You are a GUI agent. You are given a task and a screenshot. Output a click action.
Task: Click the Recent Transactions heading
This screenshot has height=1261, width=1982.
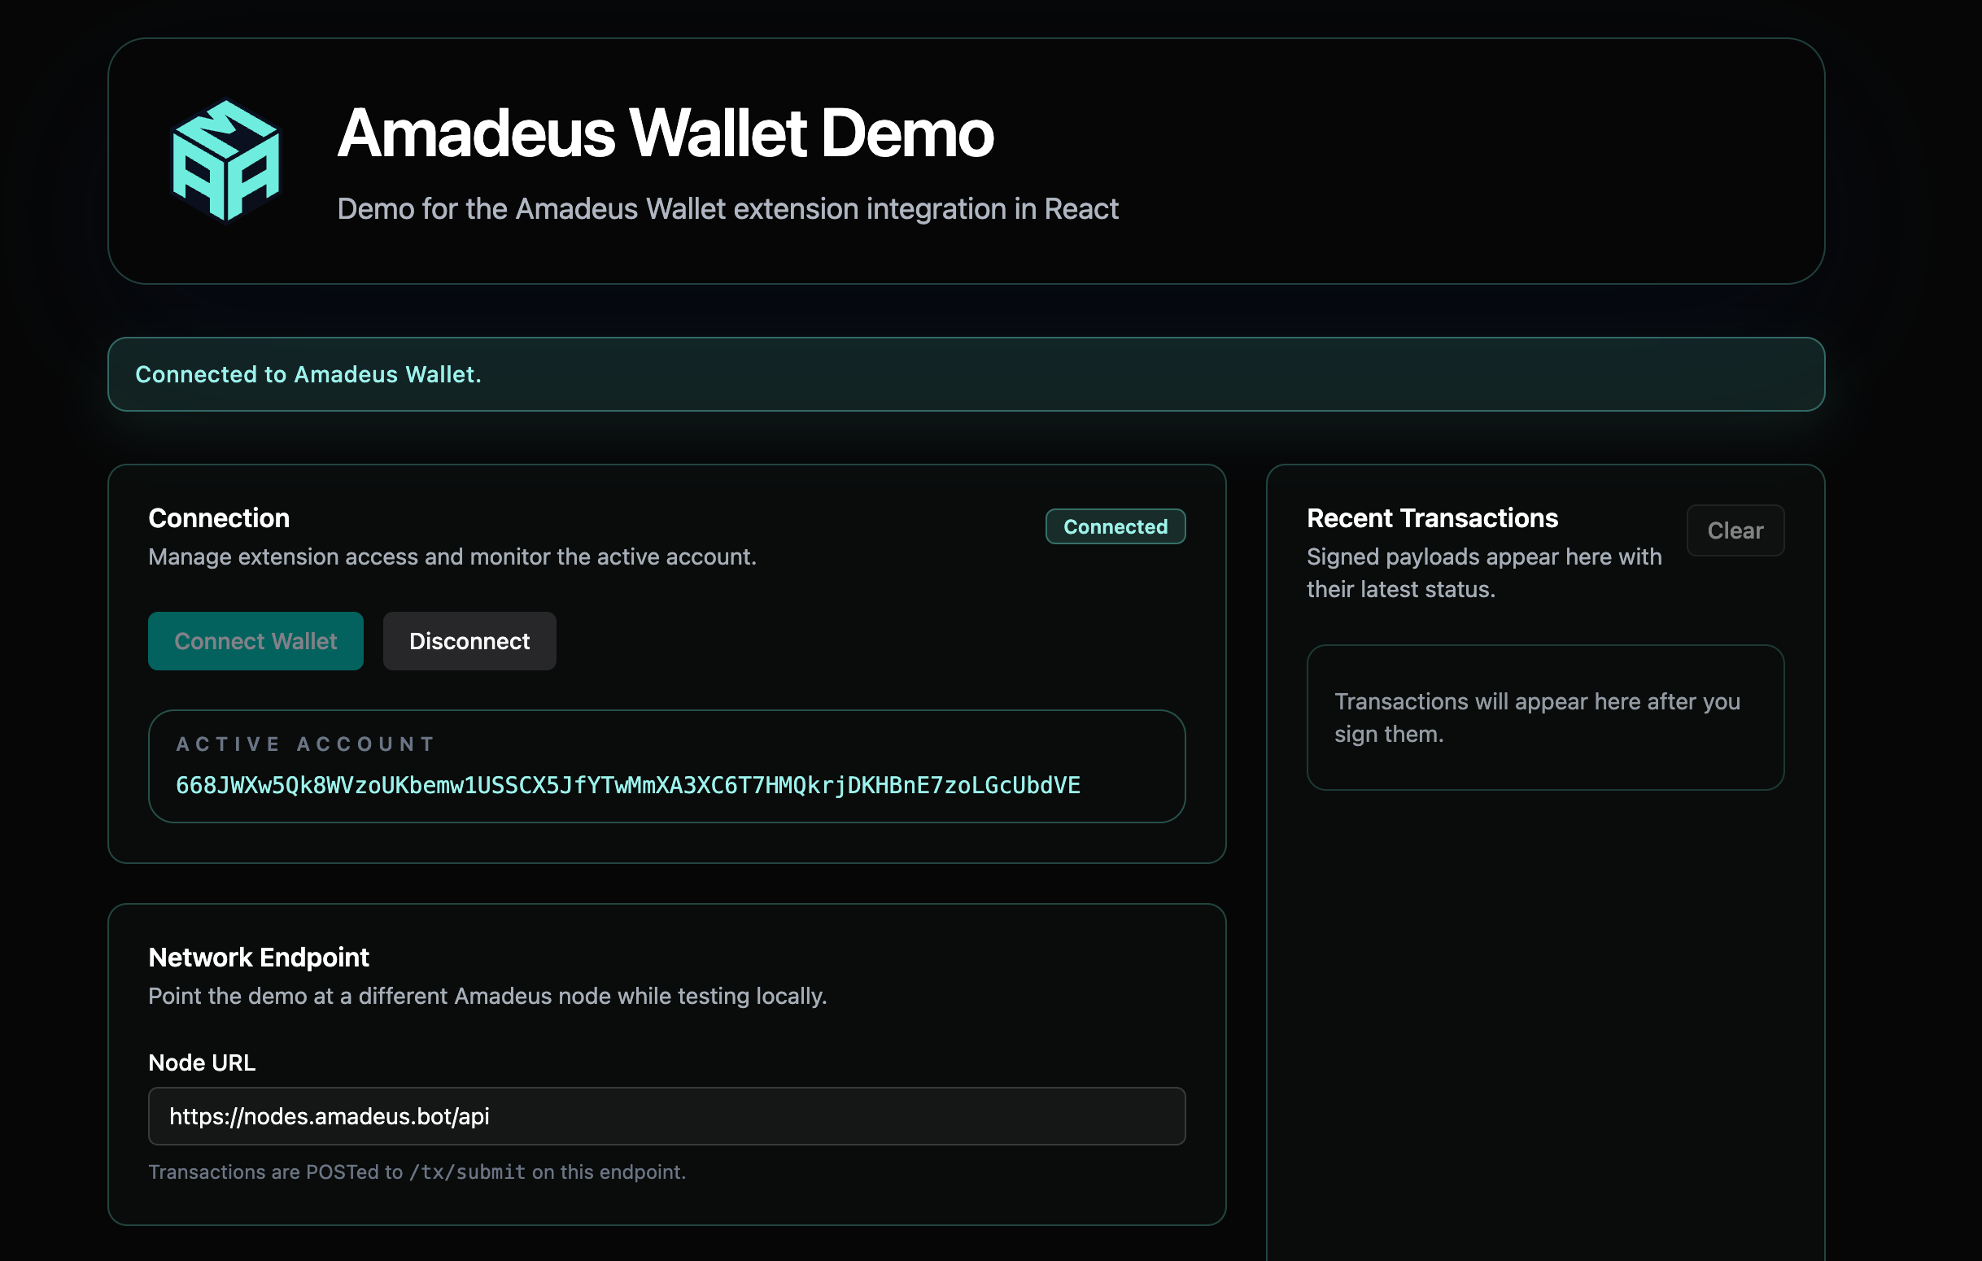point(1432,518)
